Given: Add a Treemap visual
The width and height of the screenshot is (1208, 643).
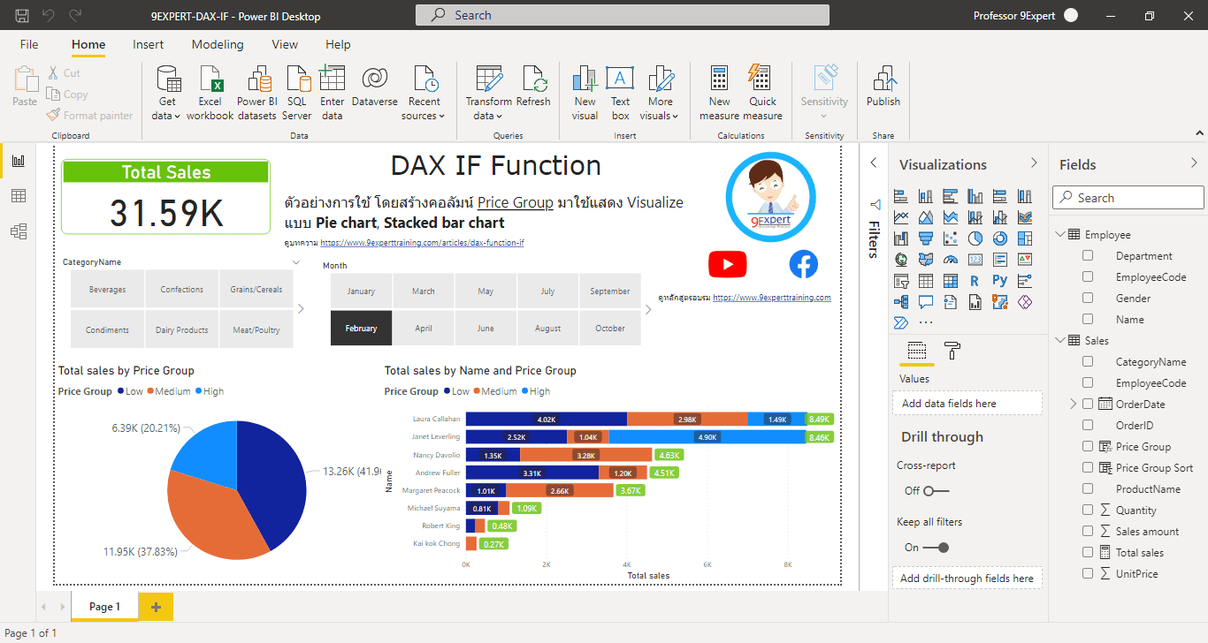Looking at the screenshot, I should click(x=1025, y=238).
